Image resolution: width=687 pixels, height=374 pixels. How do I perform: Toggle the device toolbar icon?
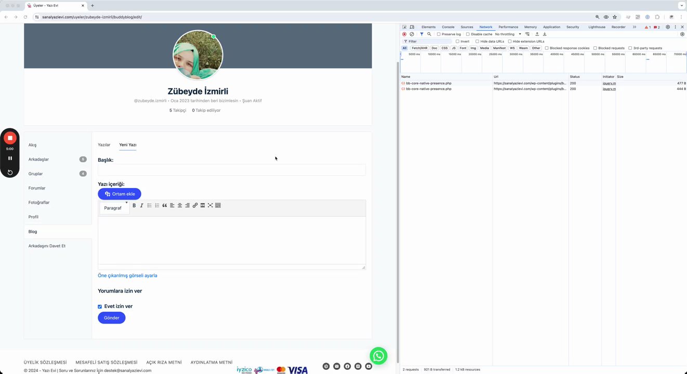(x=412, y=27)
